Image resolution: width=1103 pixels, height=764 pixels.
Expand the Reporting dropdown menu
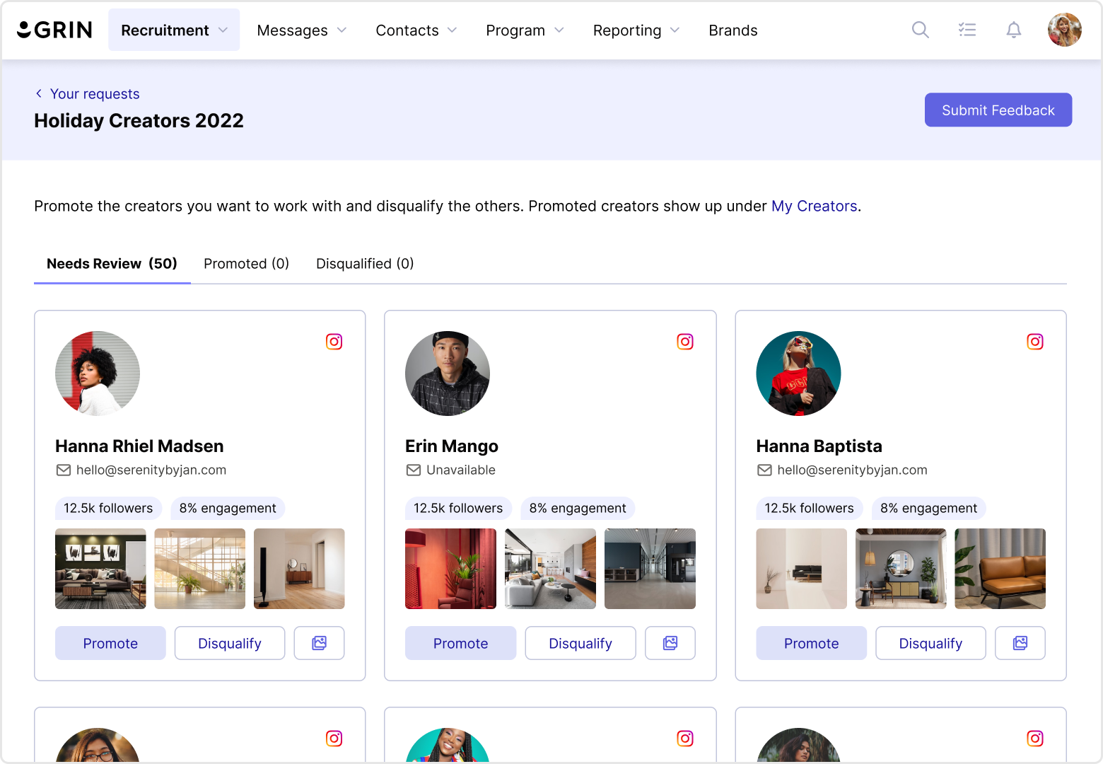click(636, 30)
